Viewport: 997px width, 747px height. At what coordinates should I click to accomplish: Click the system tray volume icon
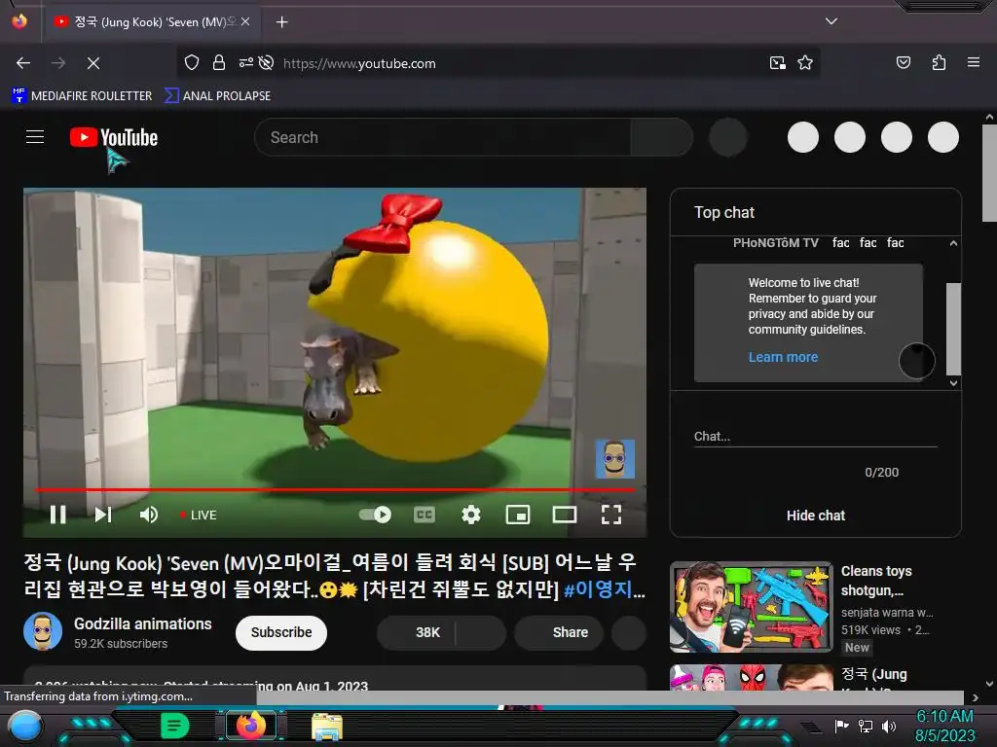pos(888,726)
